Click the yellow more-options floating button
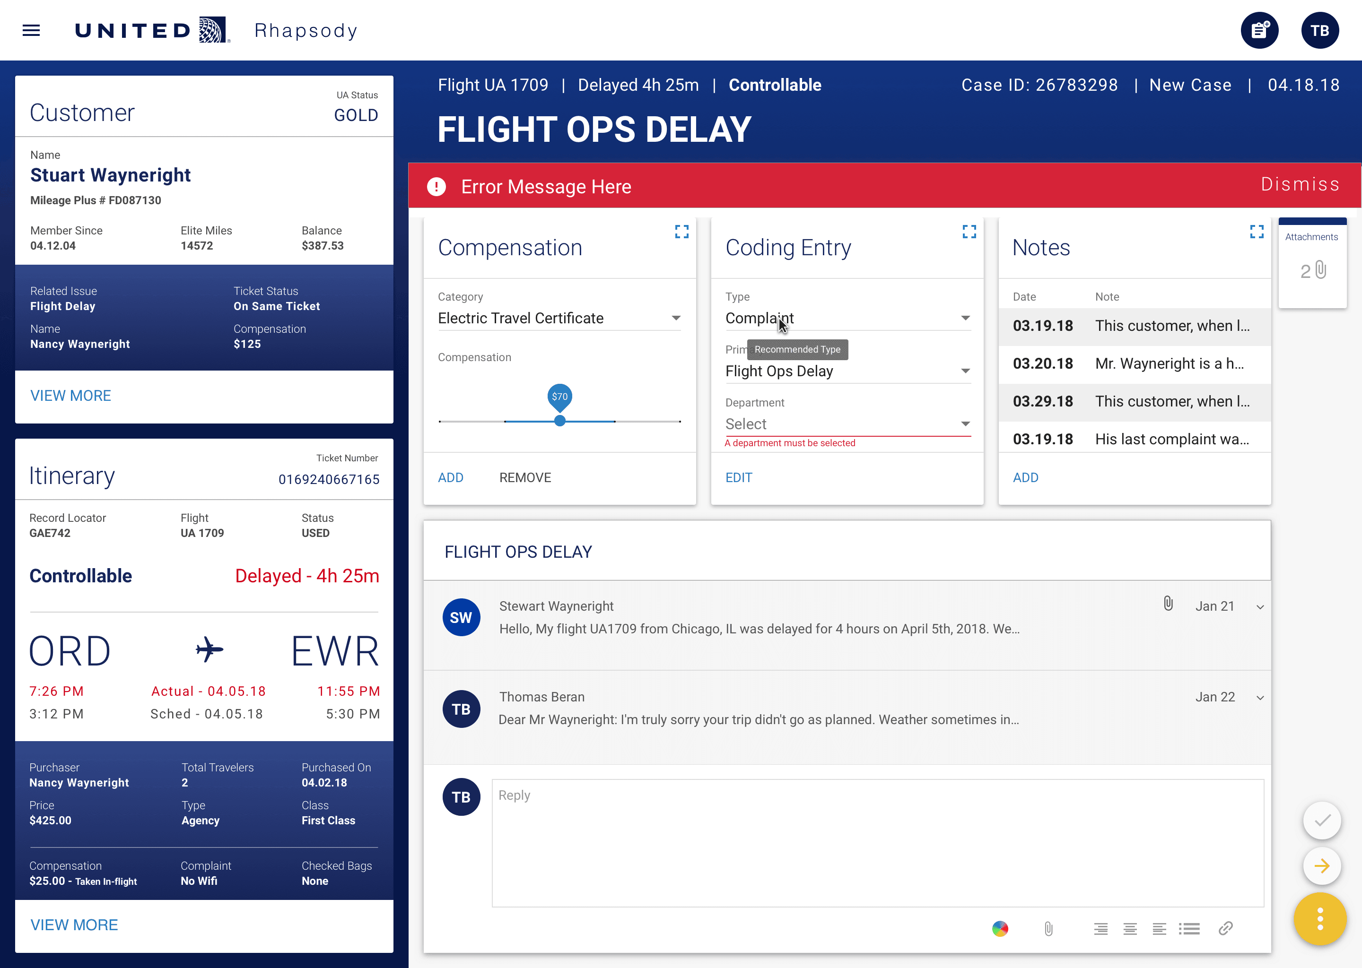 pyautogui.click(x=1319, y=918)
